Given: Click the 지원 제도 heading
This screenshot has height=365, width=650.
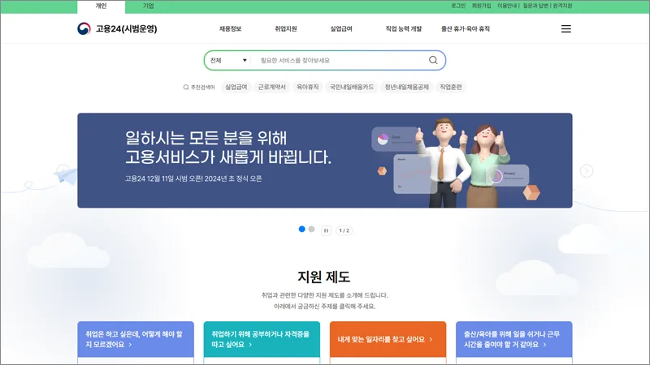Looking at the screenshot, I should 323,277.
